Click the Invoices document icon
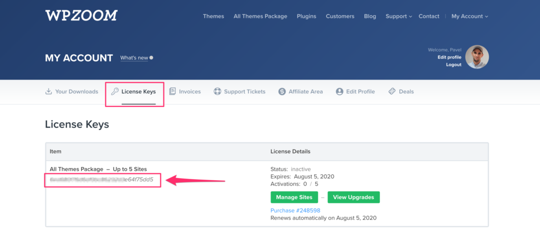 pos(172,91)
